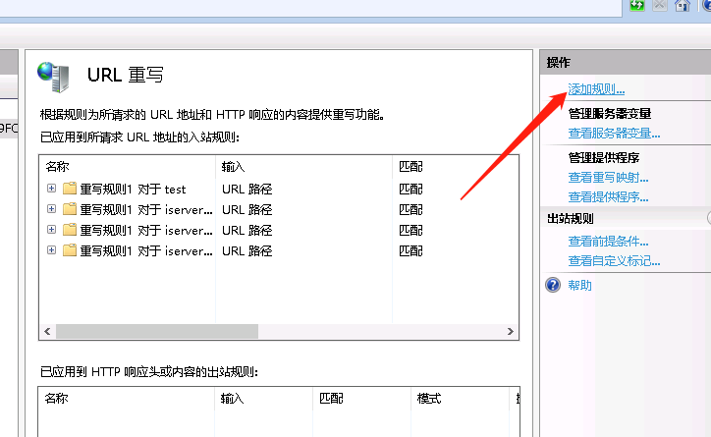Open 查看提供程序... link

[608, 197]
